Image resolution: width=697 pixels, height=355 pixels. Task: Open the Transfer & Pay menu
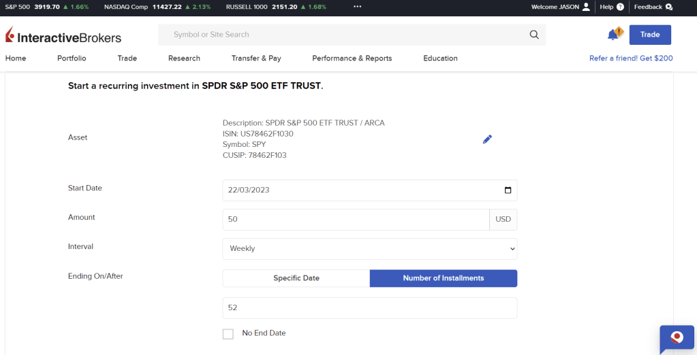pyautogui.click(x=256, y=58)
